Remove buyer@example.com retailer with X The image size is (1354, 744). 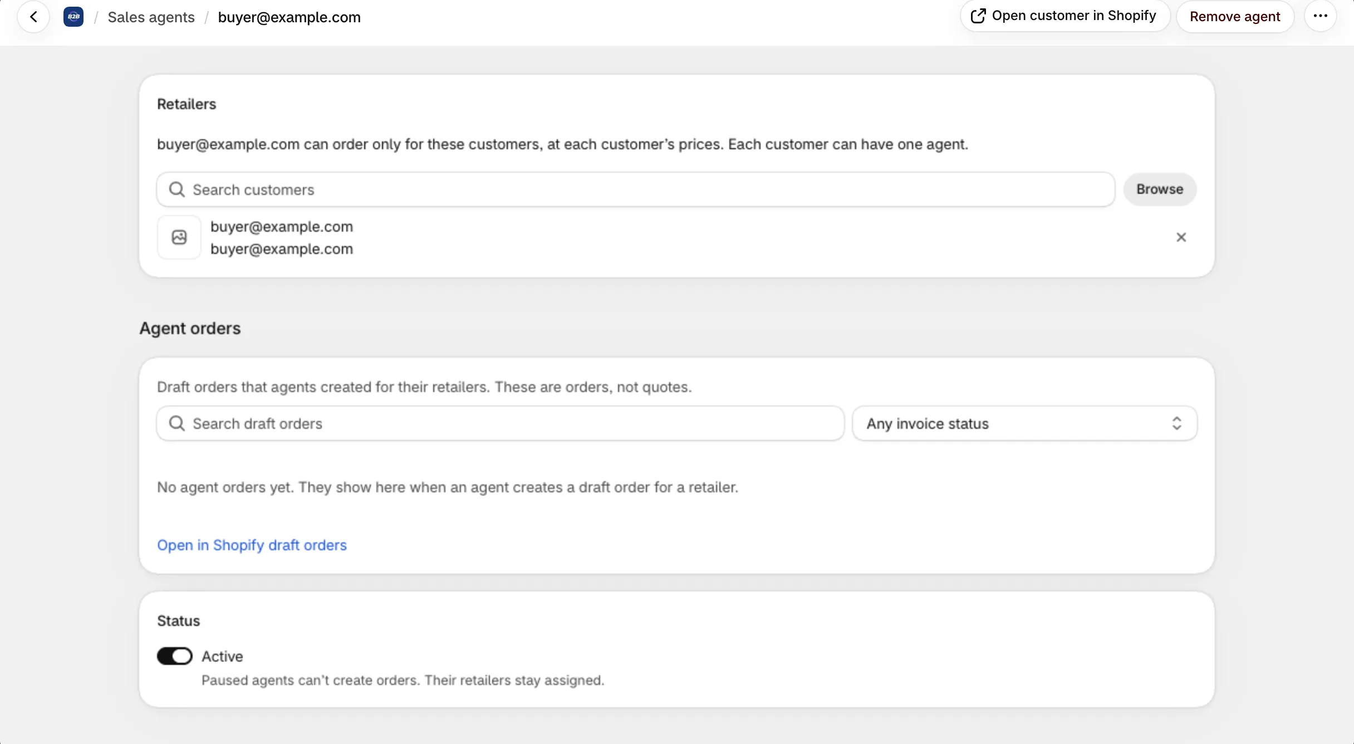click(1181, 237)
